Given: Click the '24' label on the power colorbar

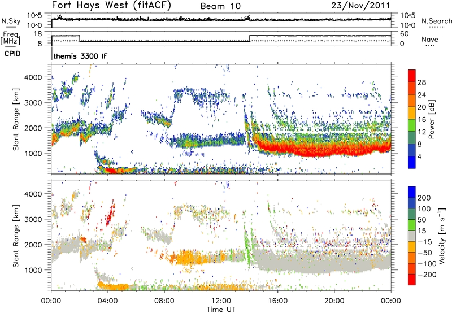Looking at the screenshot, I should (421, 95).
